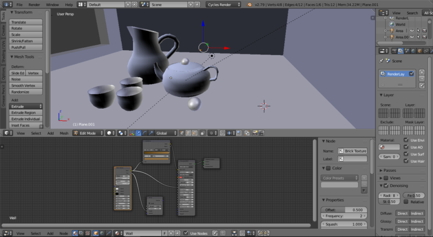The height and width of the screenshot is (237, 433).
Task: Click the Smooth Vertex button
Action: click(x=26, y=86)
